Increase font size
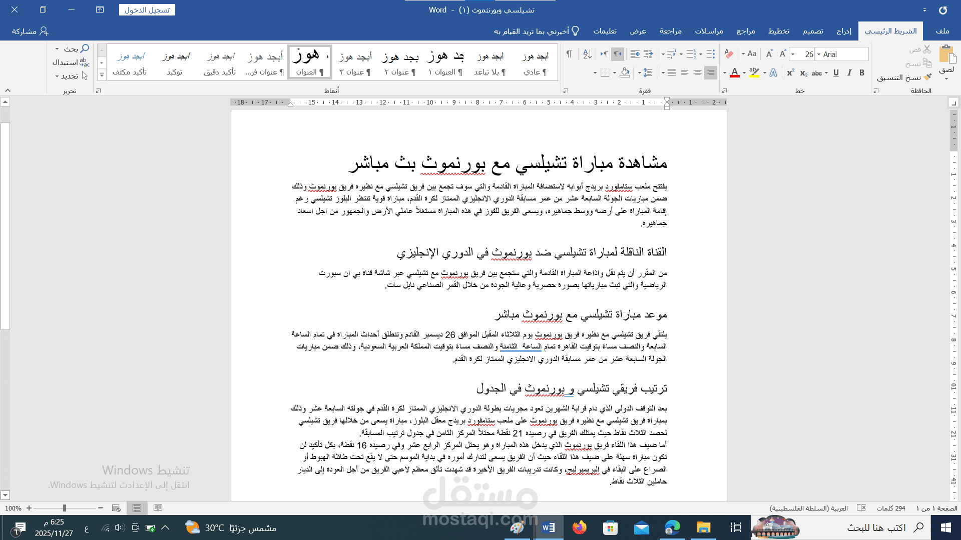 pos(783,54)
